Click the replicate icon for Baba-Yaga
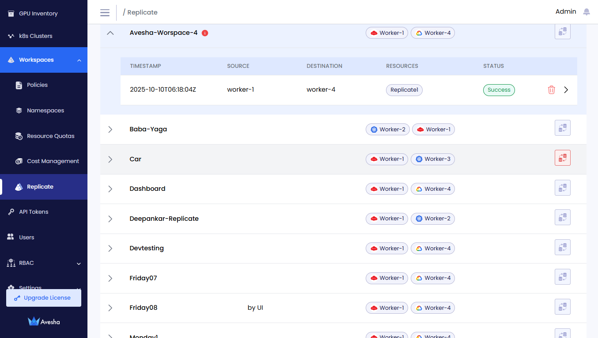 [x=562, y=128]
